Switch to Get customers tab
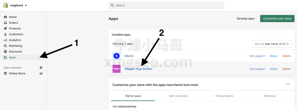 179,96
